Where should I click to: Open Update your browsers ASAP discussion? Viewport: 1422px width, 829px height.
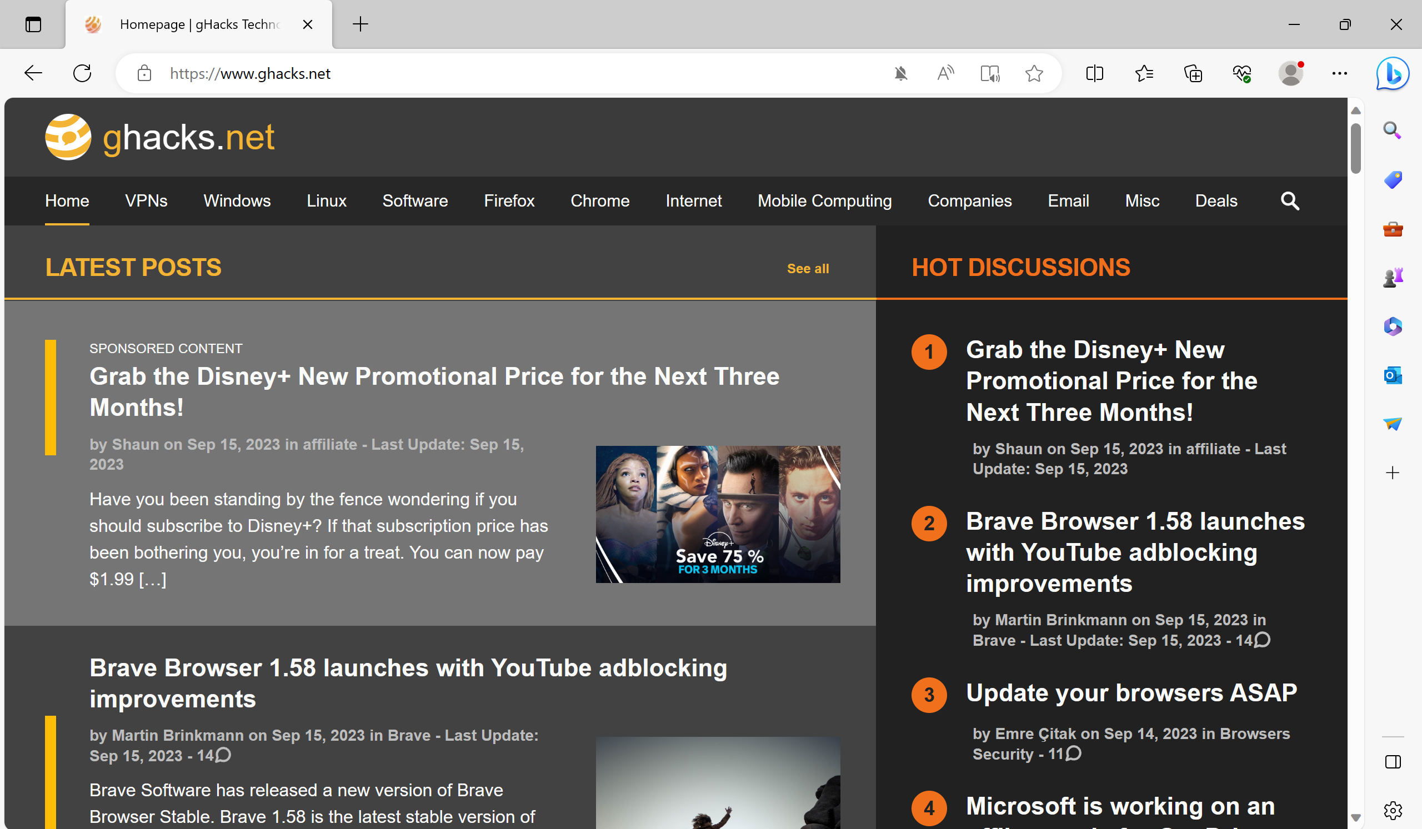(x=1131, y=692)
